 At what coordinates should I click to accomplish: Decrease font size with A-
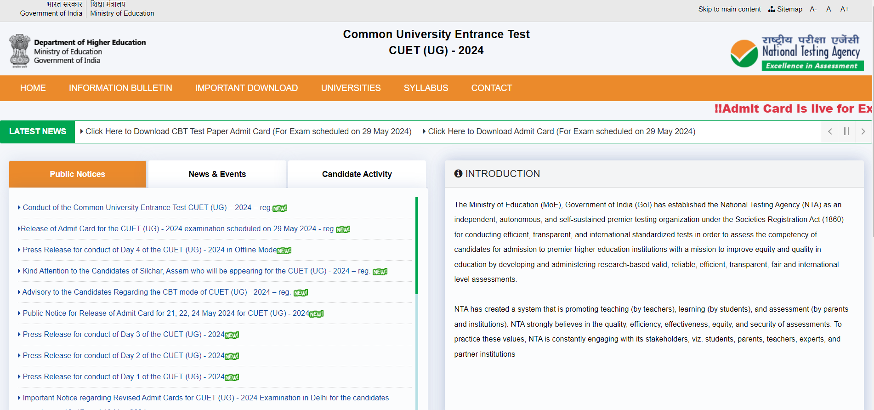813,9
